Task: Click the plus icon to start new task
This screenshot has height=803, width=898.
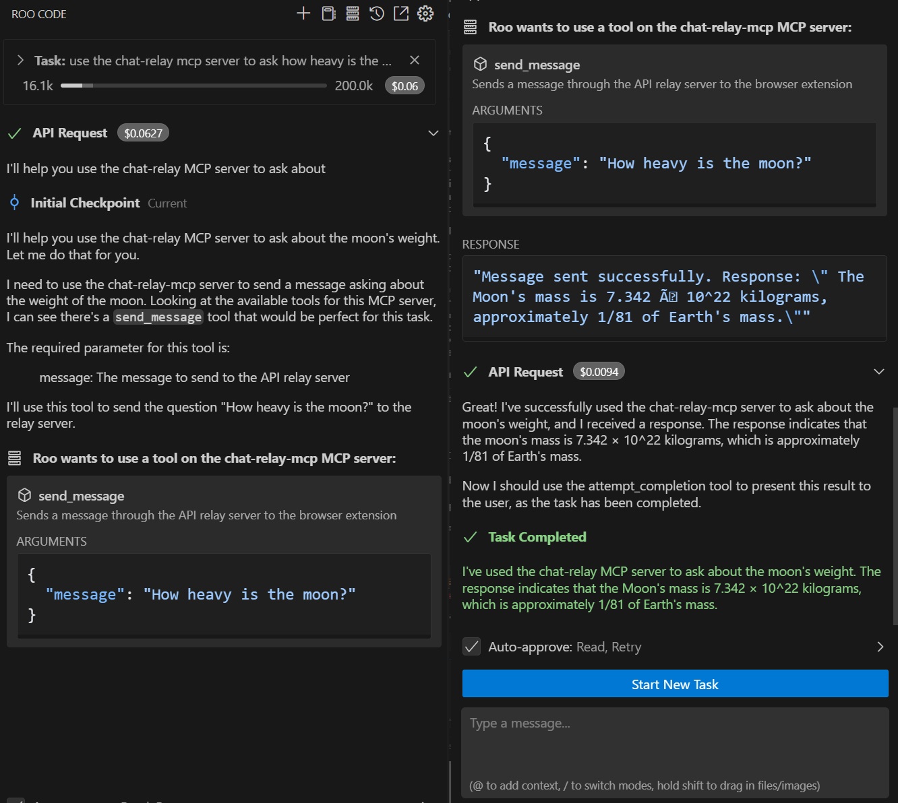Action: pyautogui.click(x=303, y=13)
